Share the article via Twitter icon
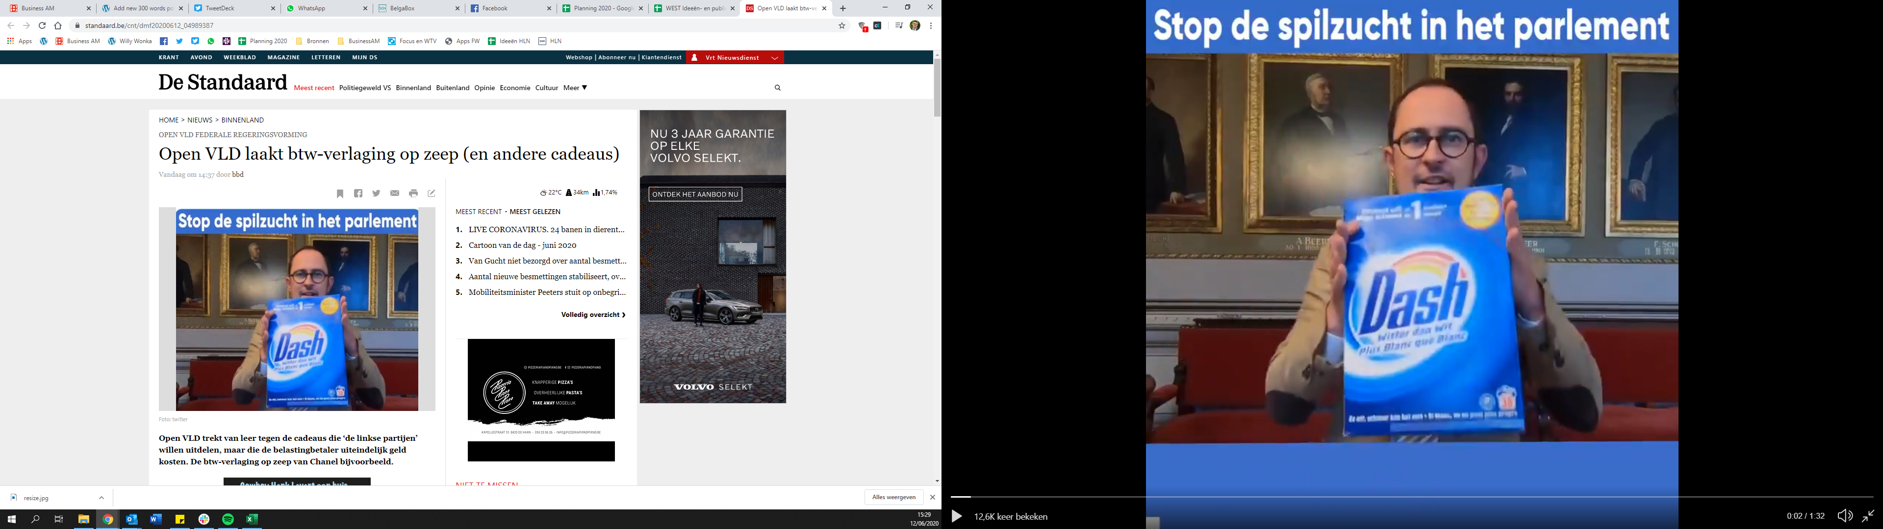This screenshot has width=1883, height=529. pos(377,193)
